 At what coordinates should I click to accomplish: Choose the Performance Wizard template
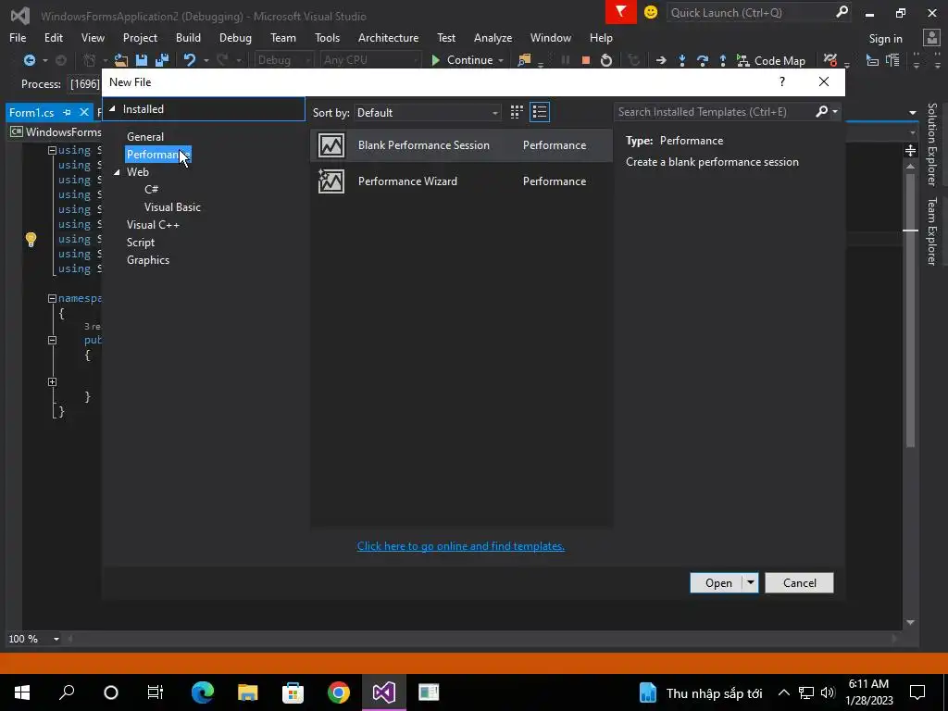click(461, 181)
